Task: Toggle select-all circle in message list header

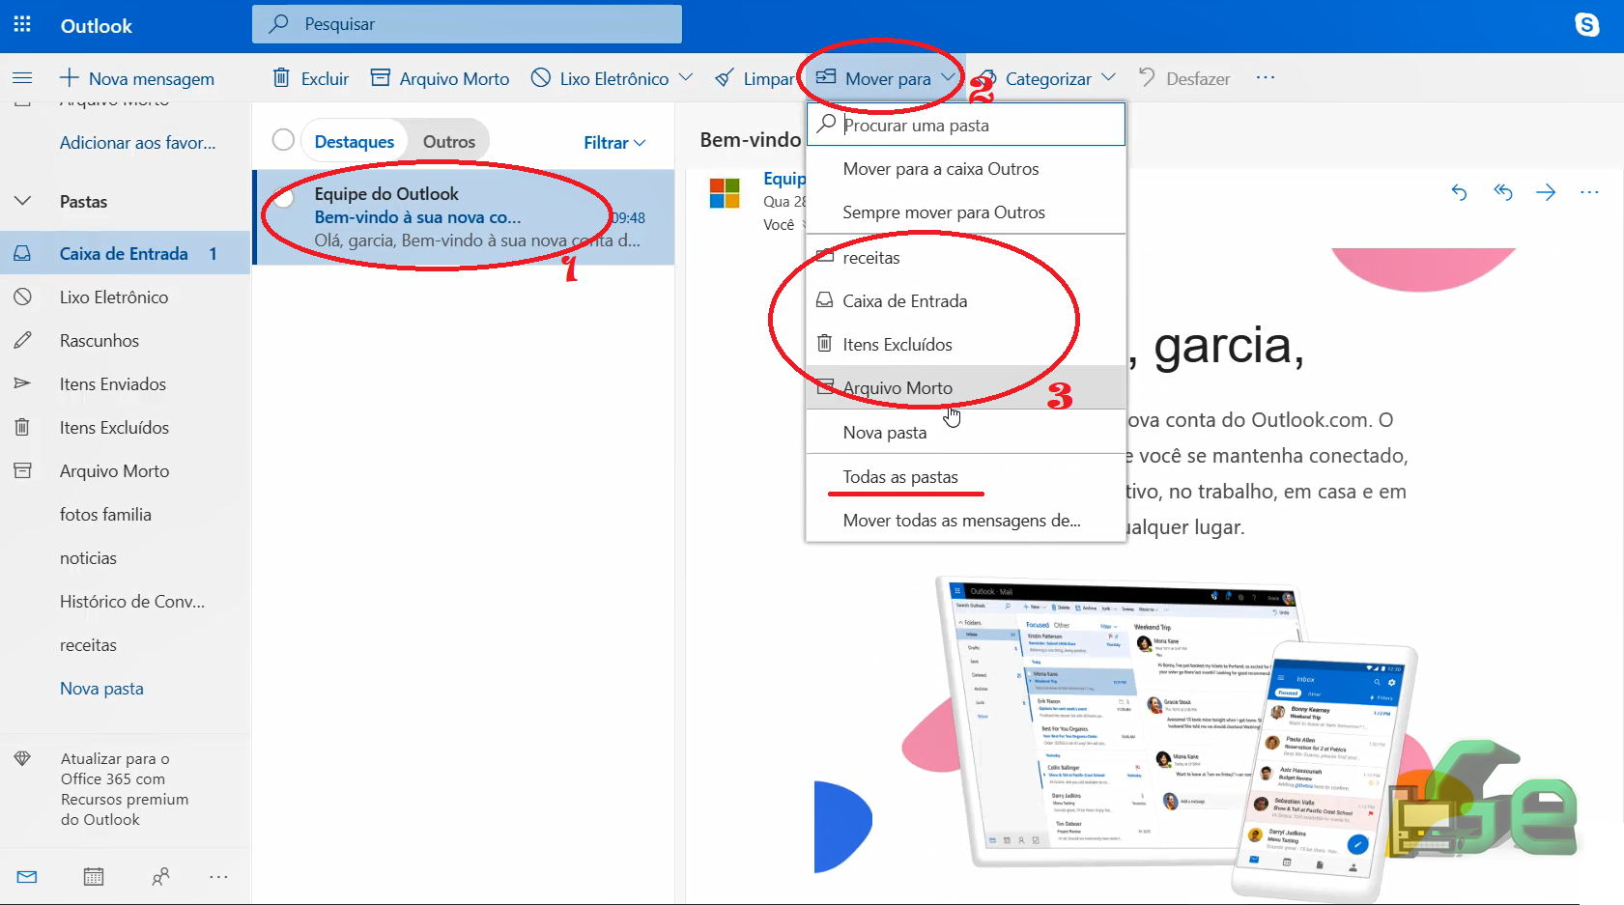Action: [283, 140]
